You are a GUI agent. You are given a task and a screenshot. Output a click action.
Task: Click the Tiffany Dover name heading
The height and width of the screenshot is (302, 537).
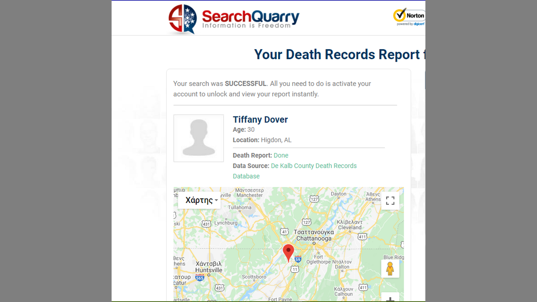(x=260, y=120)
